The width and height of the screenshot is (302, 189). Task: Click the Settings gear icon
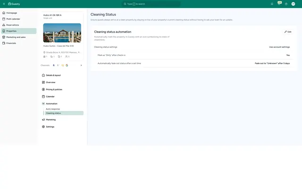click(43, 127)
